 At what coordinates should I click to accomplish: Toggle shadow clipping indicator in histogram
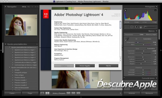[x=126, y=10]
